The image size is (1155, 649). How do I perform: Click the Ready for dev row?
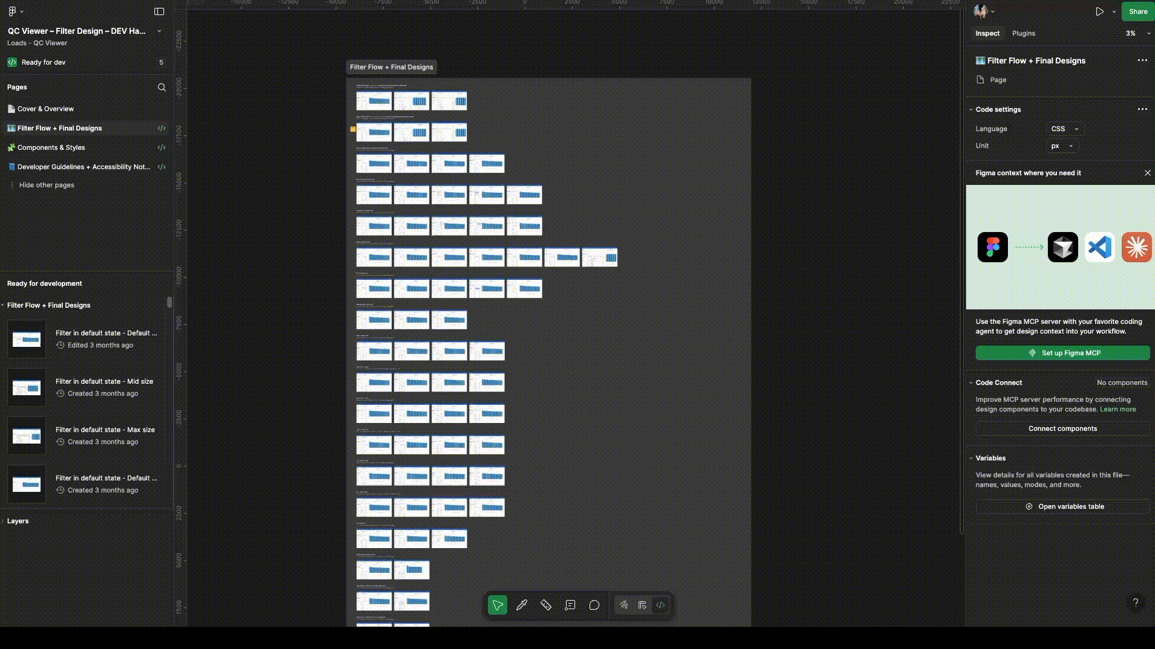click(86, 62)
